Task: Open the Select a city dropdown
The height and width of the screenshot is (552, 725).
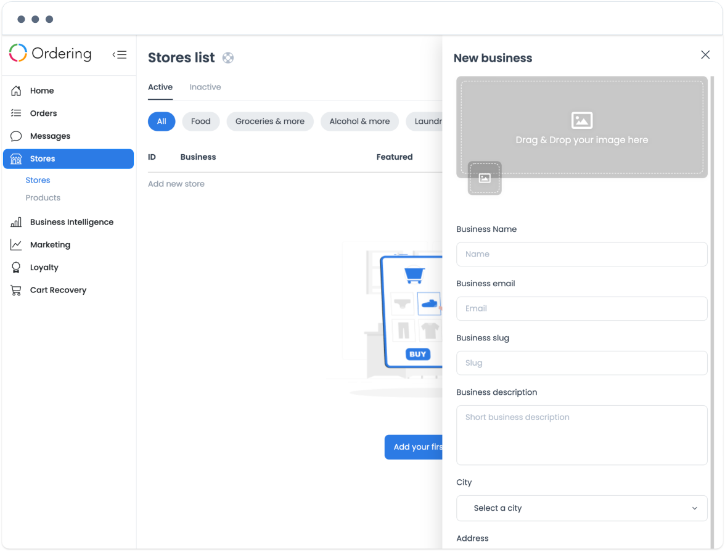Action: 582,508
